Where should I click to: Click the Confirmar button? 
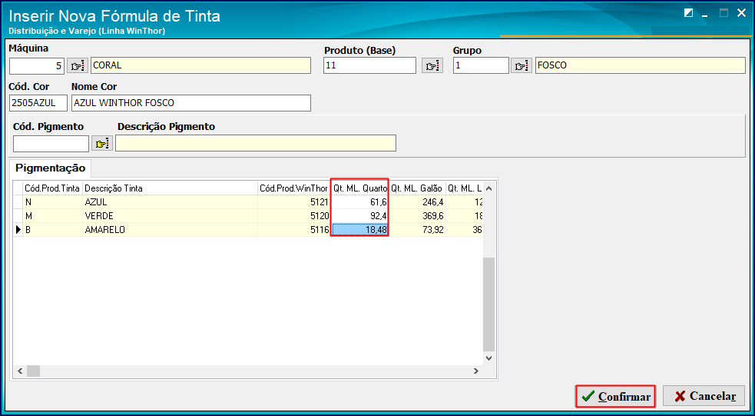616,396
